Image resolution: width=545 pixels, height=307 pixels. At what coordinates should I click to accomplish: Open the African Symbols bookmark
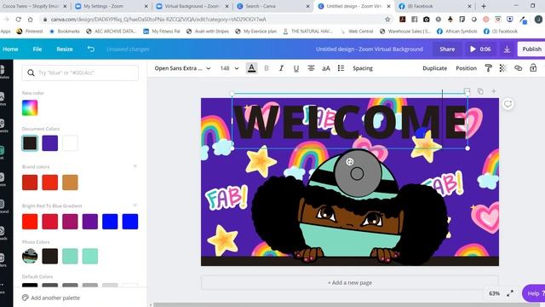coord(457,32)
